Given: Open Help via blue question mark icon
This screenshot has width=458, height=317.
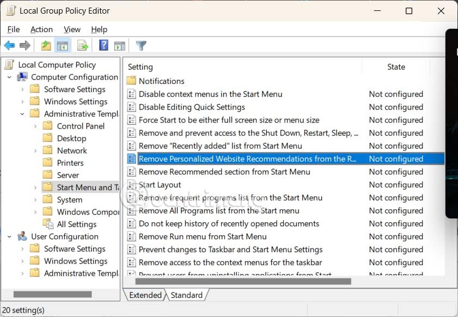Looking at the screenshot, I should [x=103, y=46].
